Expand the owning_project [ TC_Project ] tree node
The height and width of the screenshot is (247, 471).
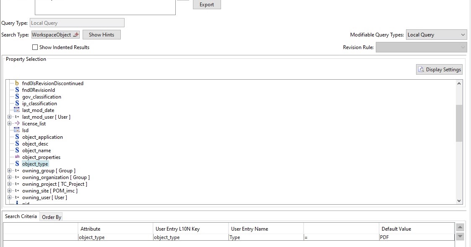tap(10, 184)
